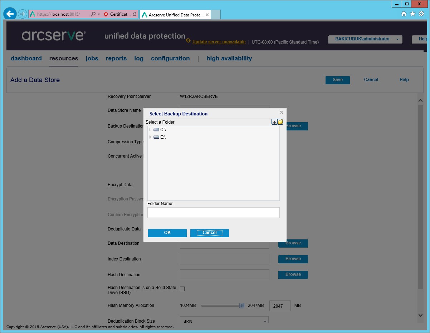The image size is (430, 333).
Task: Click the New Folder icon in dialog
Action: [x=280, y=122]
